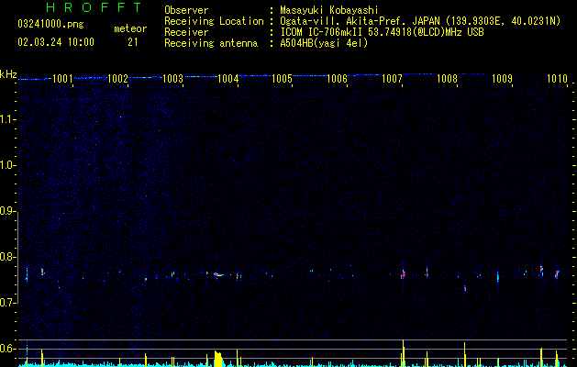577x367 pixels.
Task: Click the 1.0 kHz frequency label
Action: [8, 165]
